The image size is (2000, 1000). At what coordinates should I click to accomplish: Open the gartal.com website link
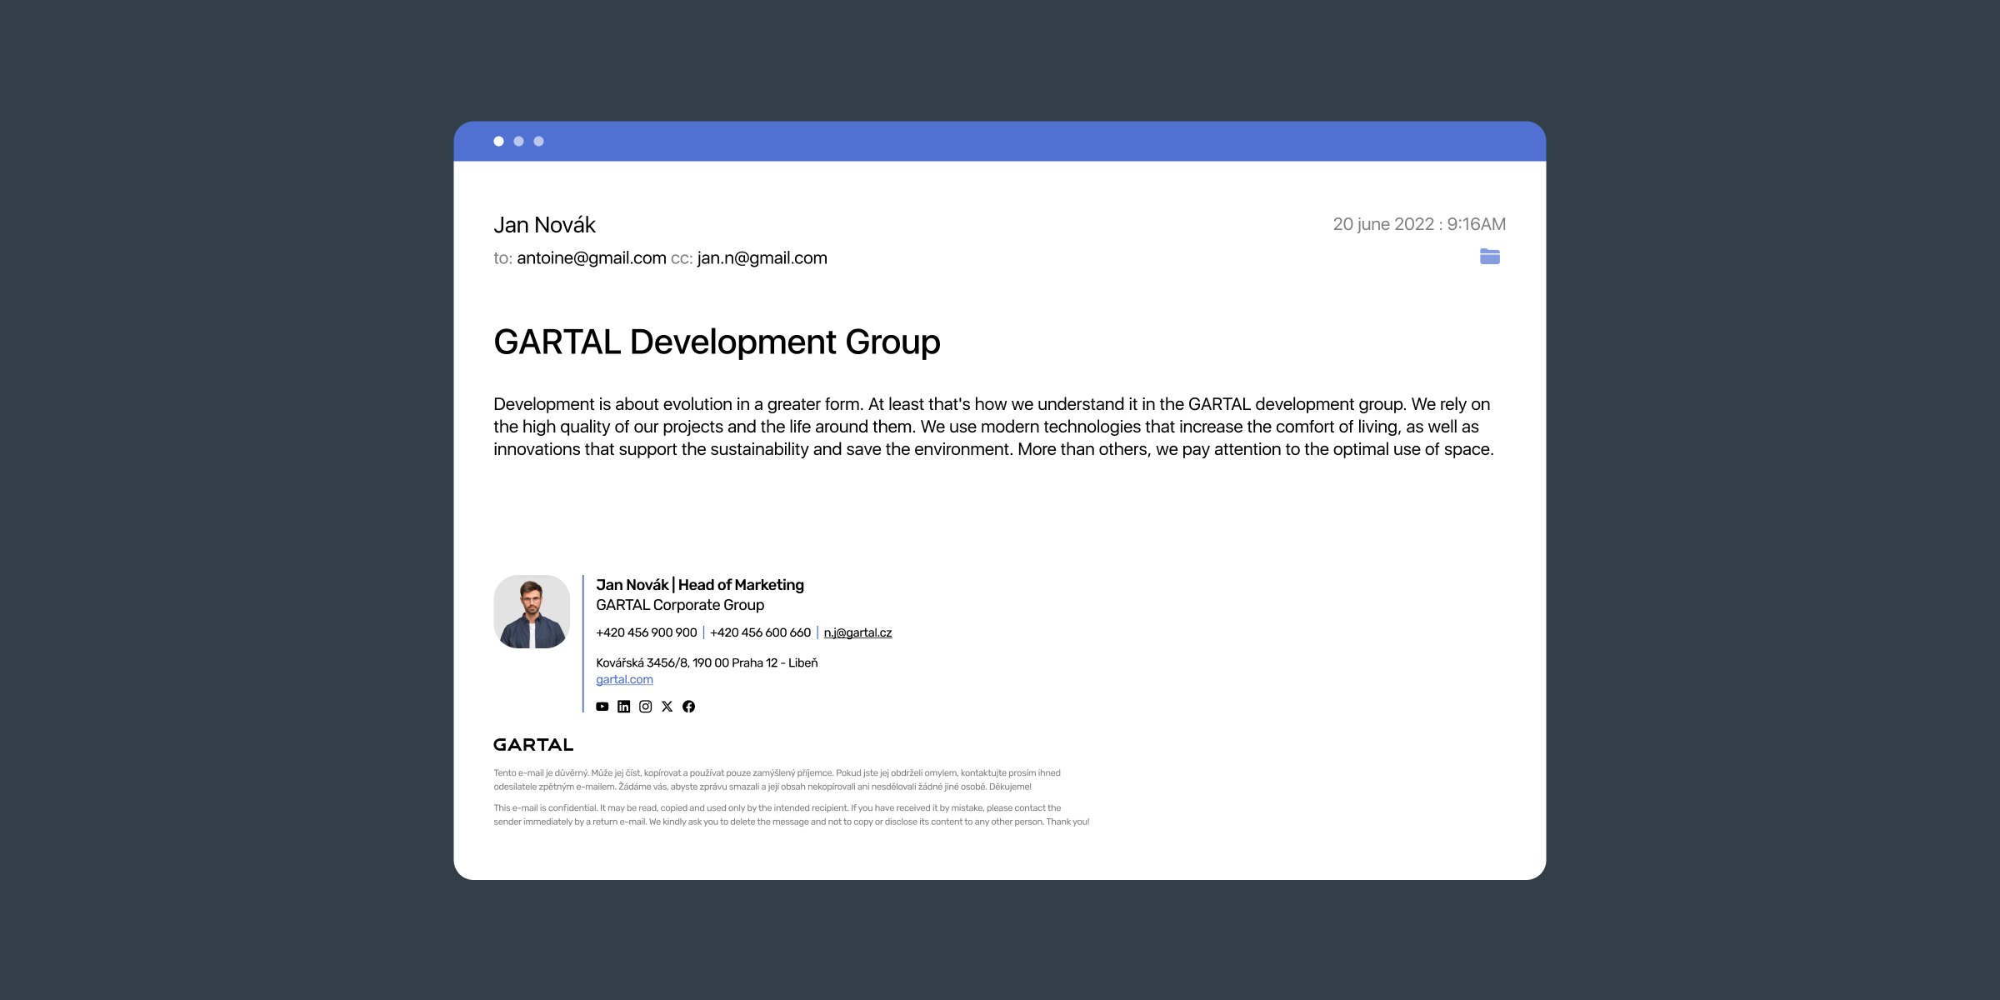624,679
